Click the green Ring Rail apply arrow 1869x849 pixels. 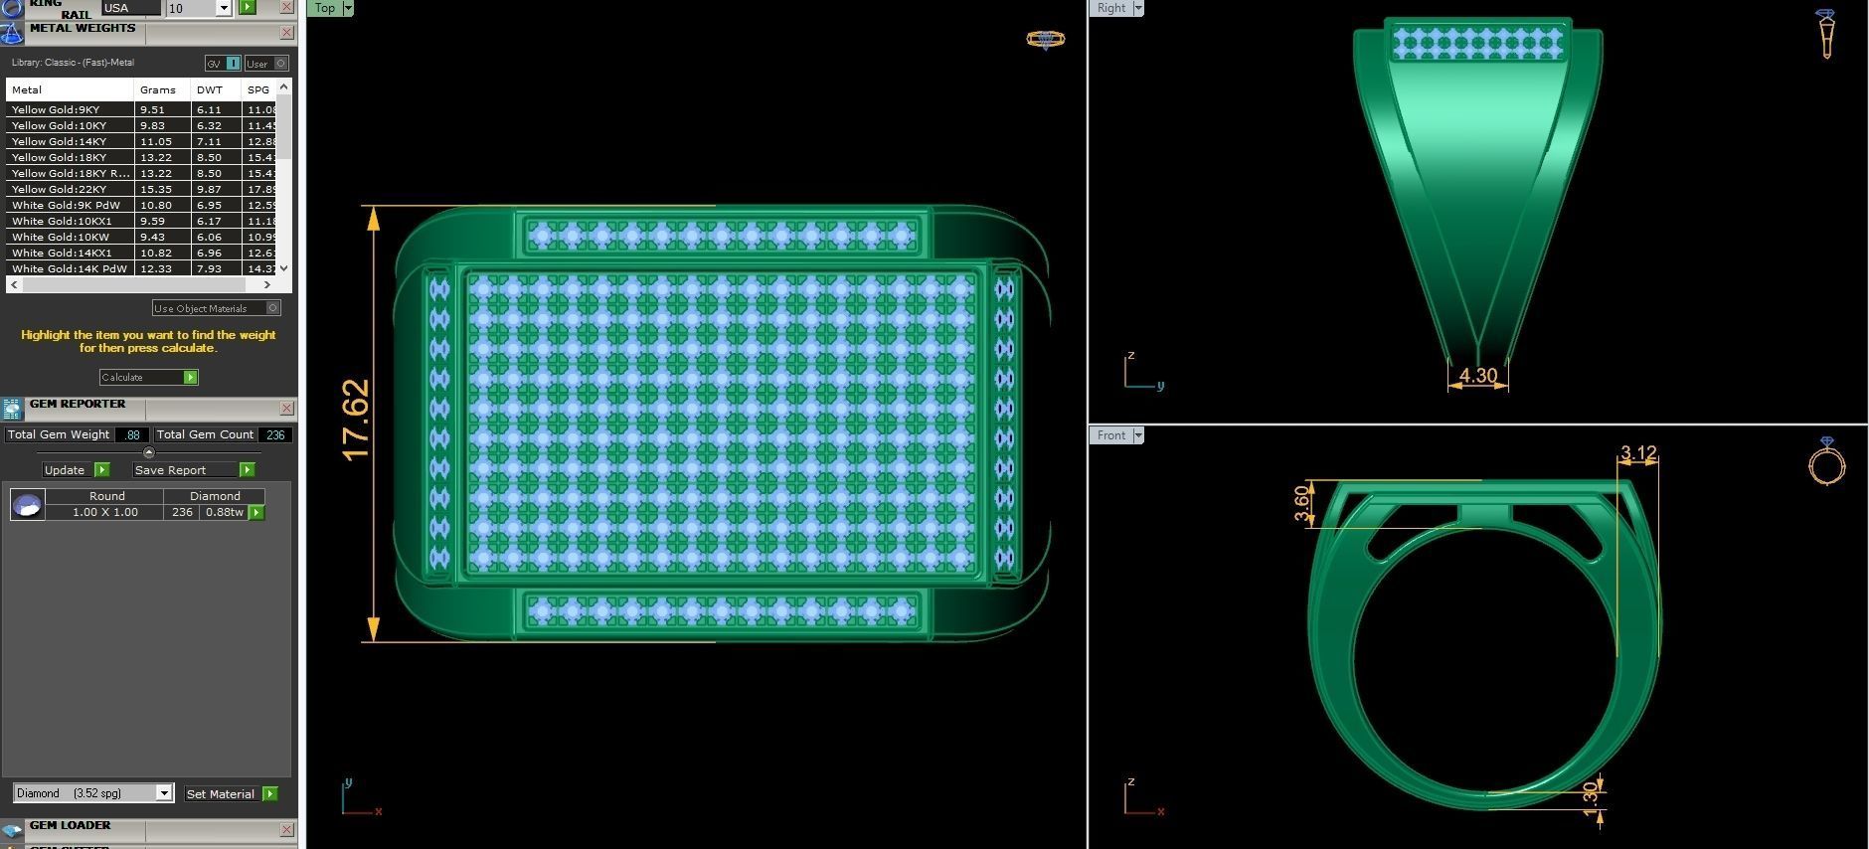[248, 7]
